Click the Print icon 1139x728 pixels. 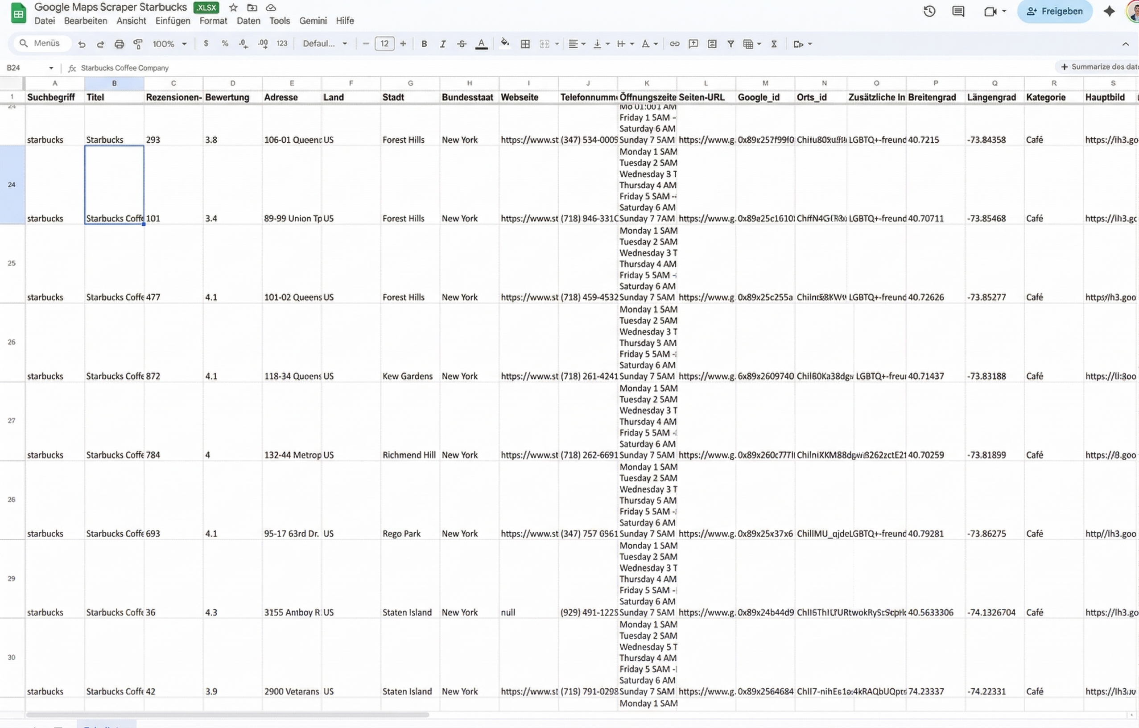[x=119, y=44]
